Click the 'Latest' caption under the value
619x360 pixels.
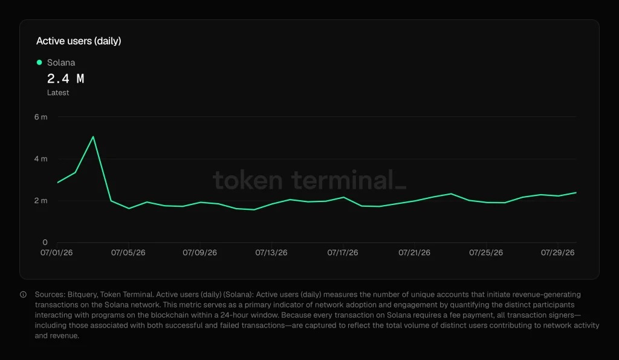pos(58,92)
